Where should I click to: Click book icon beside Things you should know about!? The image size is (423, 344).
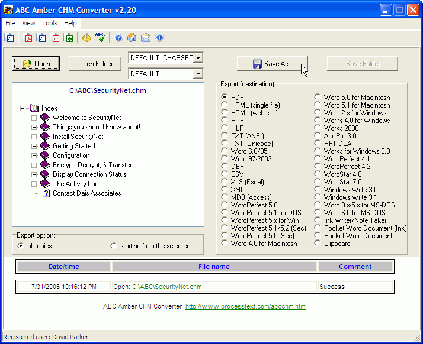tap(45, 126)
